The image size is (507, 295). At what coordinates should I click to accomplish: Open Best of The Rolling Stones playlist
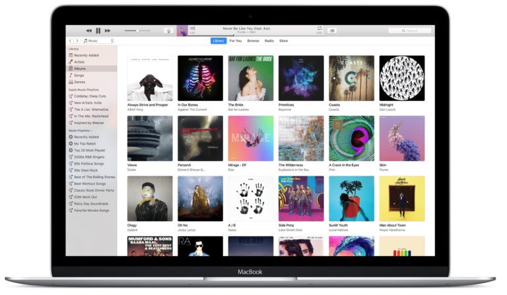92,177
